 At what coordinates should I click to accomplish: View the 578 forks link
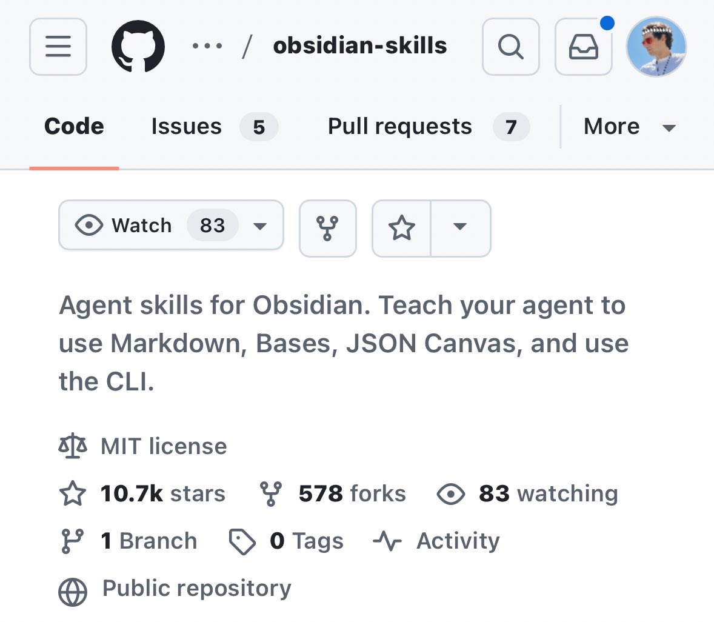coord(352,493)
